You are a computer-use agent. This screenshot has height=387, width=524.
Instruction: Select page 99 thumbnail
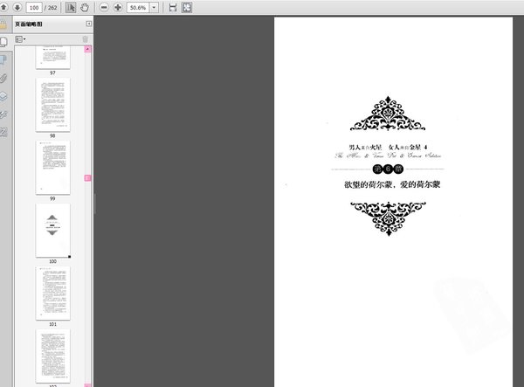[52, 168]
